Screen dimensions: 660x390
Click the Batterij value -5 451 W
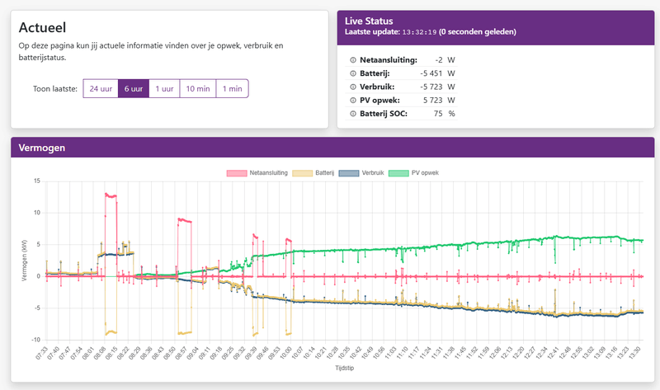coord(438,73)
